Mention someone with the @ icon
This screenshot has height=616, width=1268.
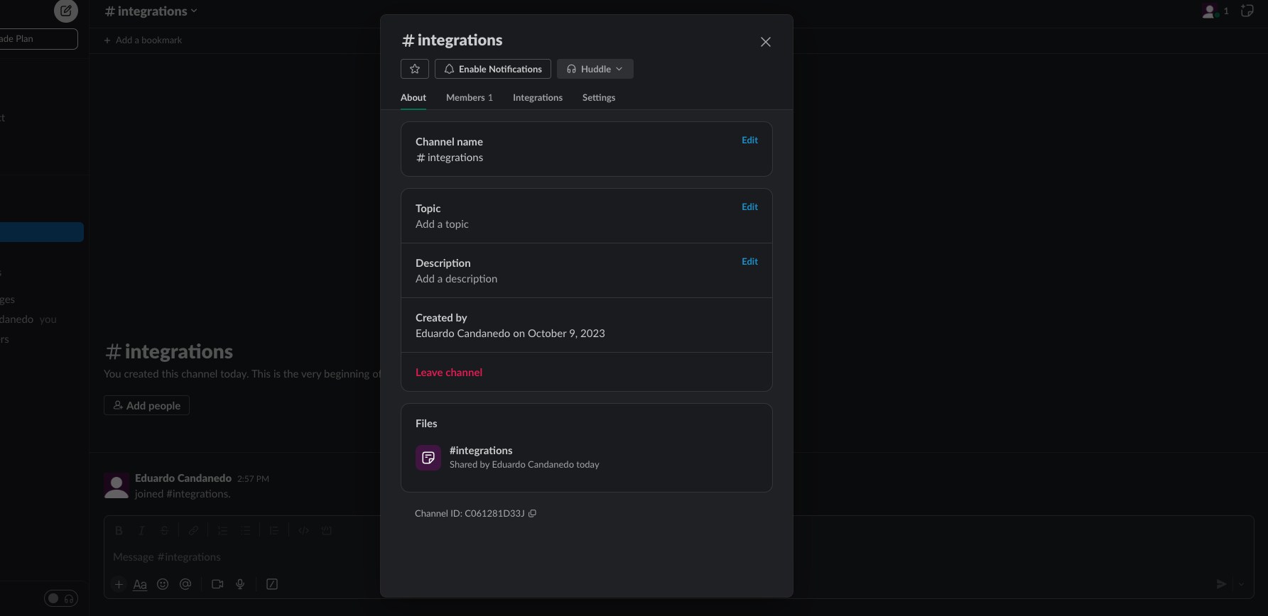tap(185, 584)
